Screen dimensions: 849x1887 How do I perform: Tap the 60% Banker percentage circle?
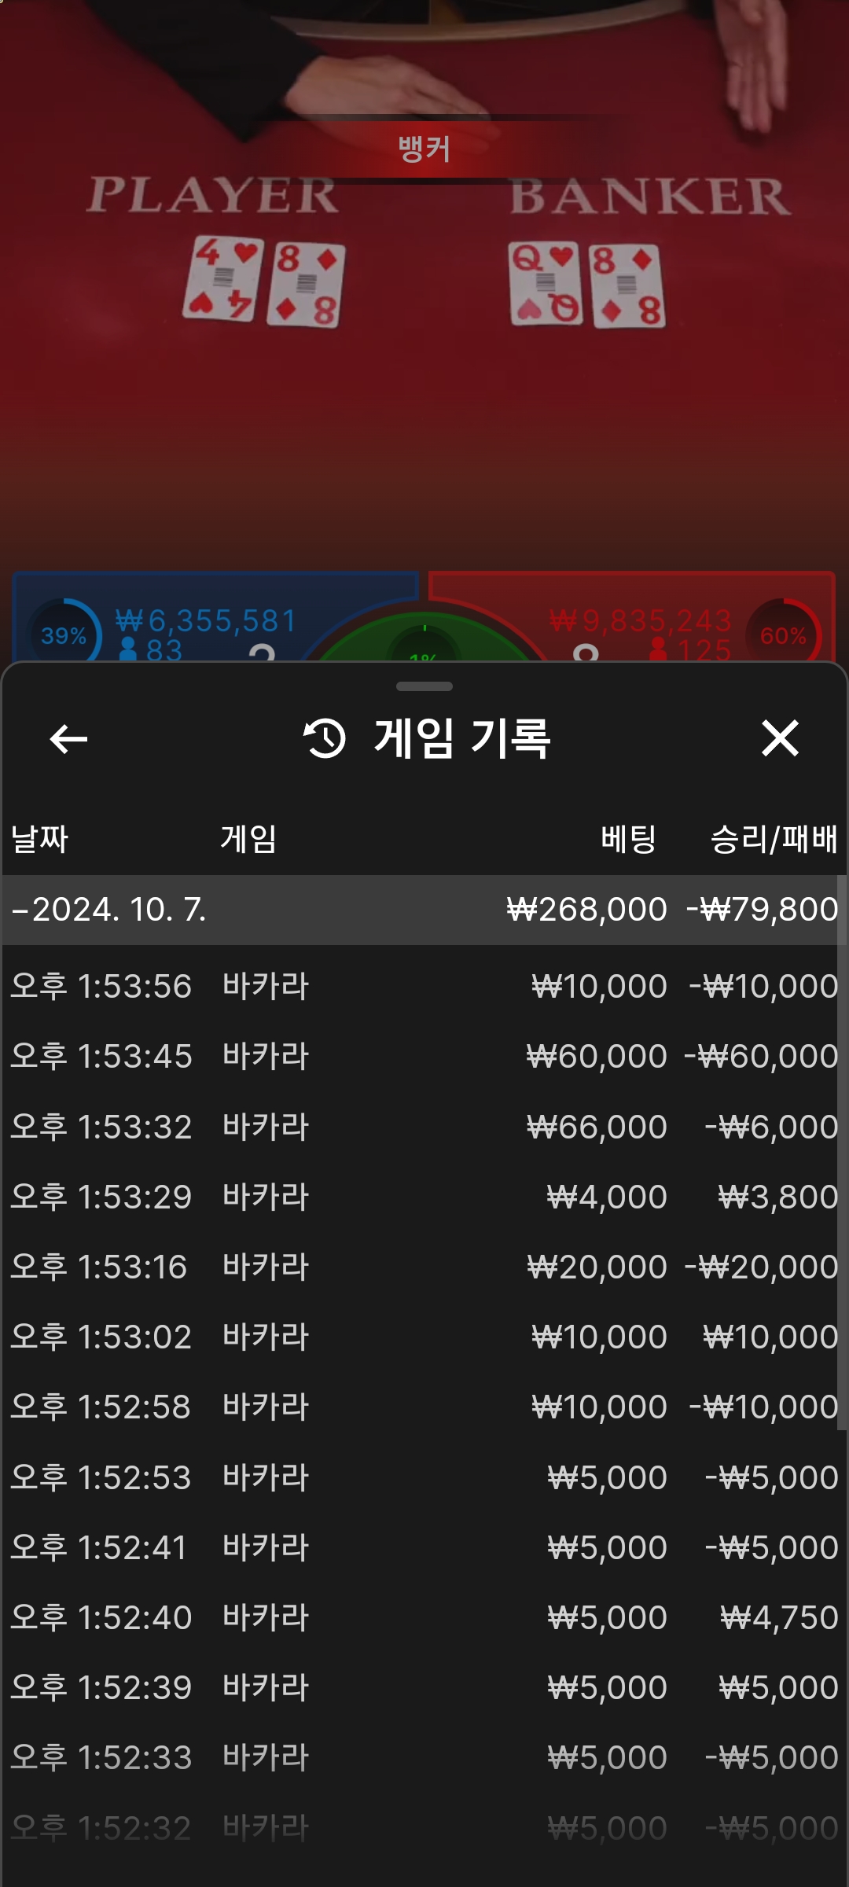pos(783,632)
